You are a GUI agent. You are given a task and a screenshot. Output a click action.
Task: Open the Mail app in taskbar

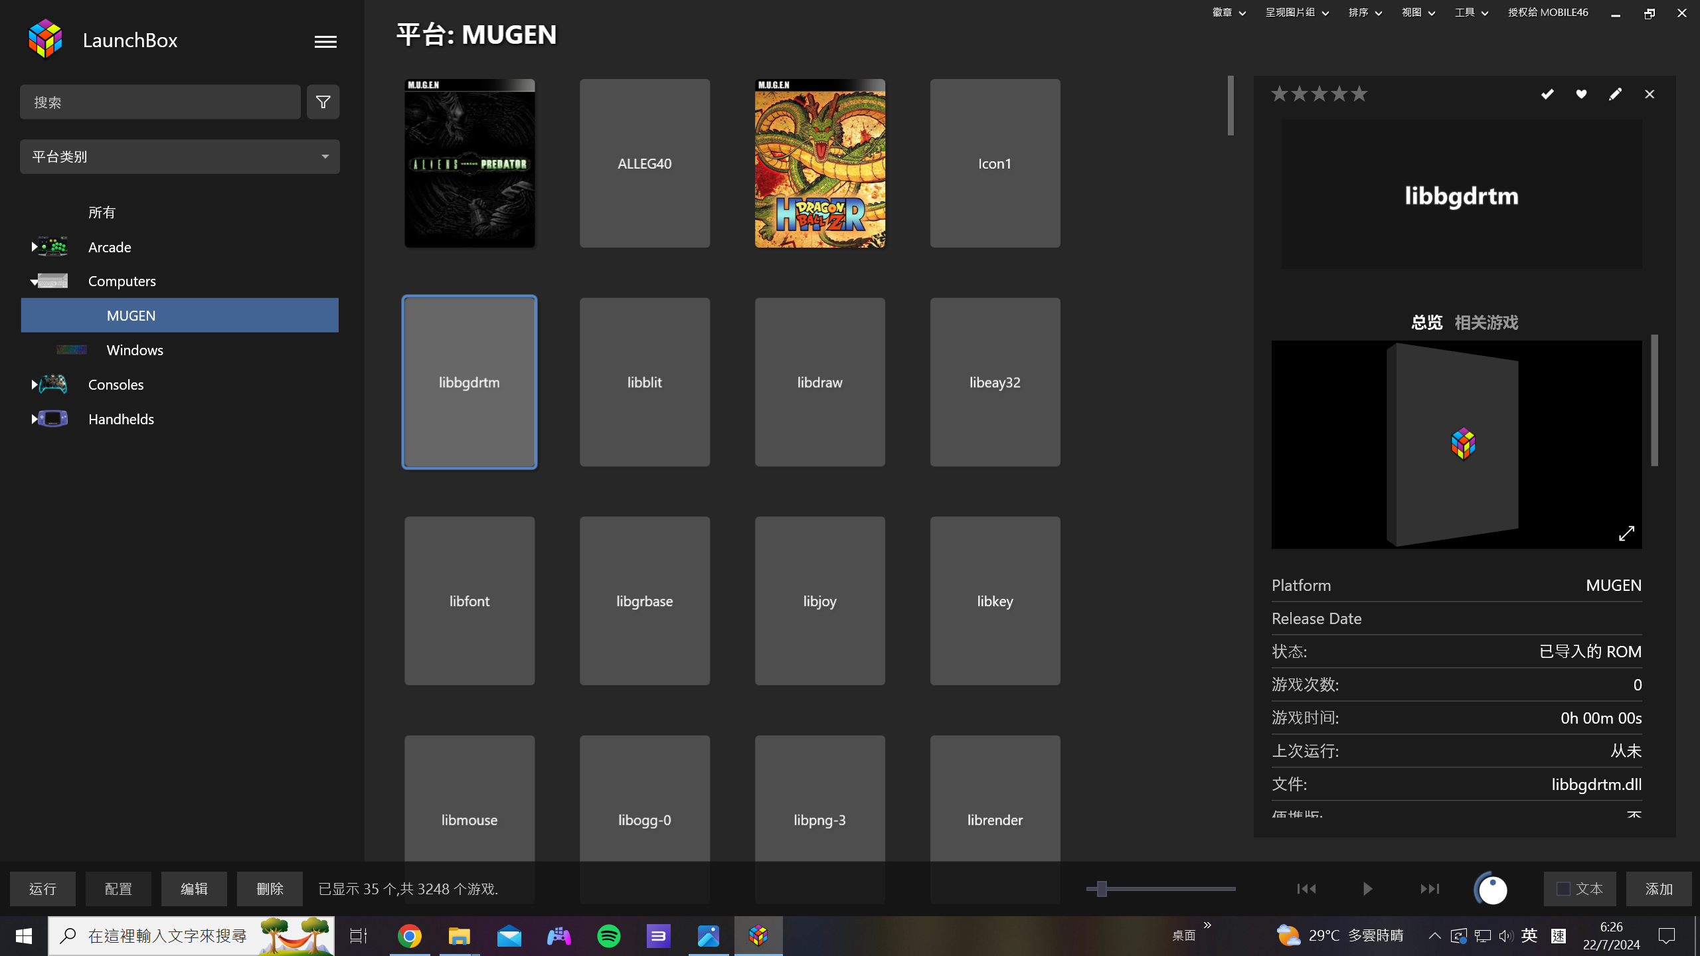509,936
